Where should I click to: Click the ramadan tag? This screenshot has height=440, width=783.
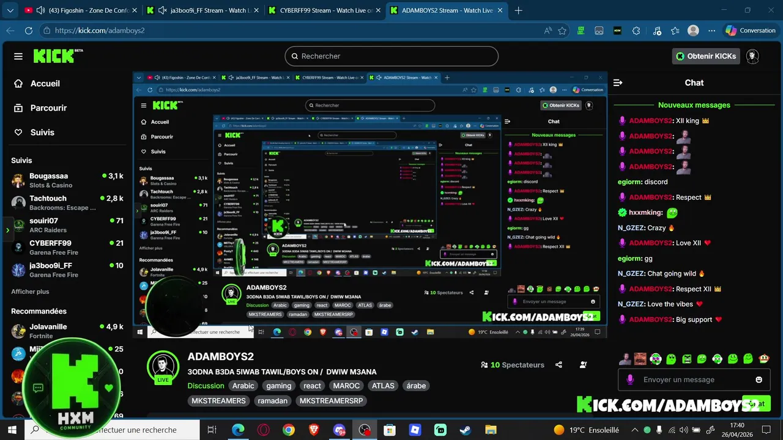click(272, 401)
